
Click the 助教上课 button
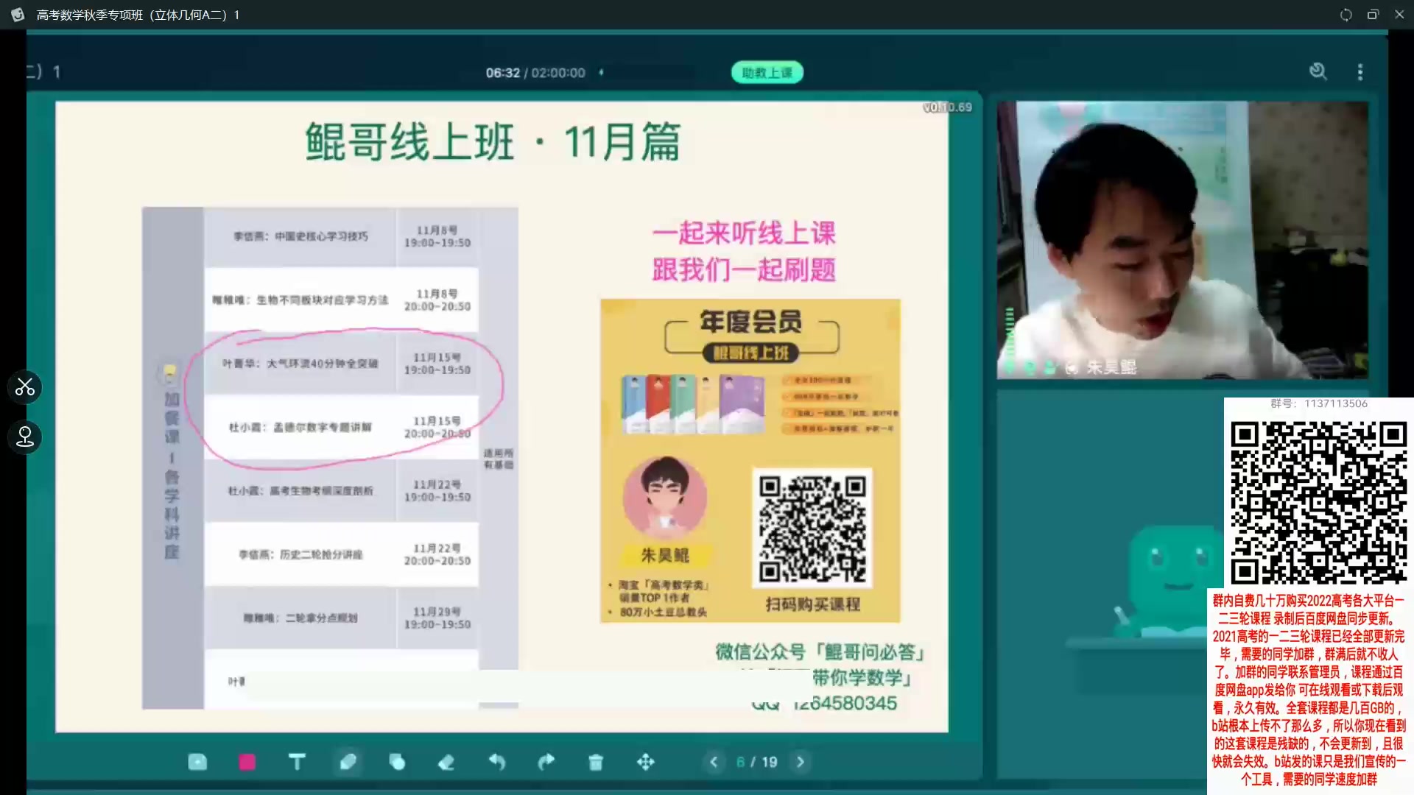click(767, 72)
